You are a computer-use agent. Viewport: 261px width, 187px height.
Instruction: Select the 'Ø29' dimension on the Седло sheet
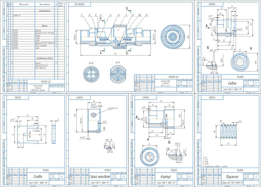point(256,62)
